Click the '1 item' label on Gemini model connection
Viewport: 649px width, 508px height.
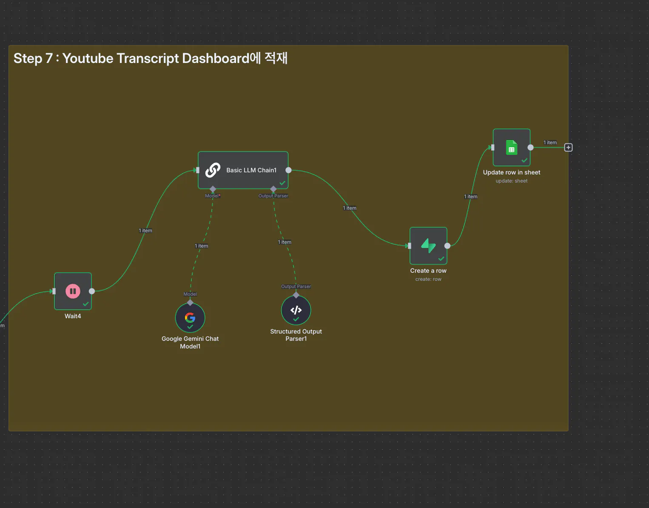pyautogui.click(x=202, y=246)
